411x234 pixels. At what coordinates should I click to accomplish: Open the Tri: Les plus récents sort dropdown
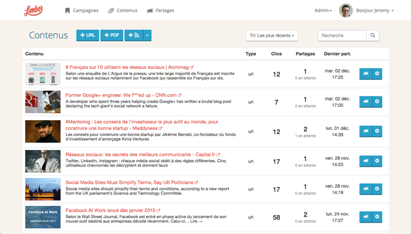pyautogui.click(x=272, y=35)
